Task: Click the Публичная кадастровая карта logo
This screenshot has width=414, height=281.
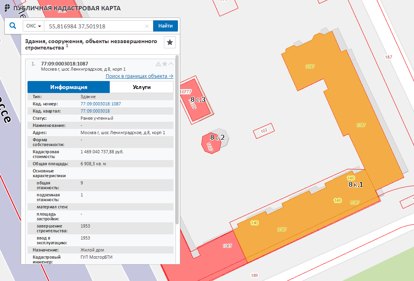Action: coord(62,8)
